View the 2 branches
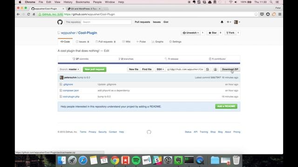298x167 pixels. pos(126,59)
